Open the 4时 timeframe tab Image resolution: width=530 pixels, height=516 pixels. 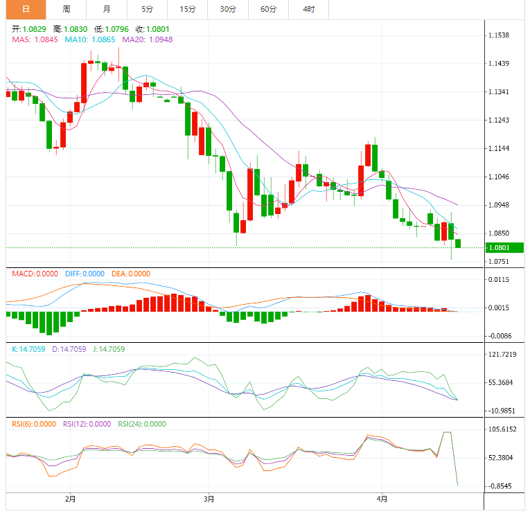[x=308, y=10]
